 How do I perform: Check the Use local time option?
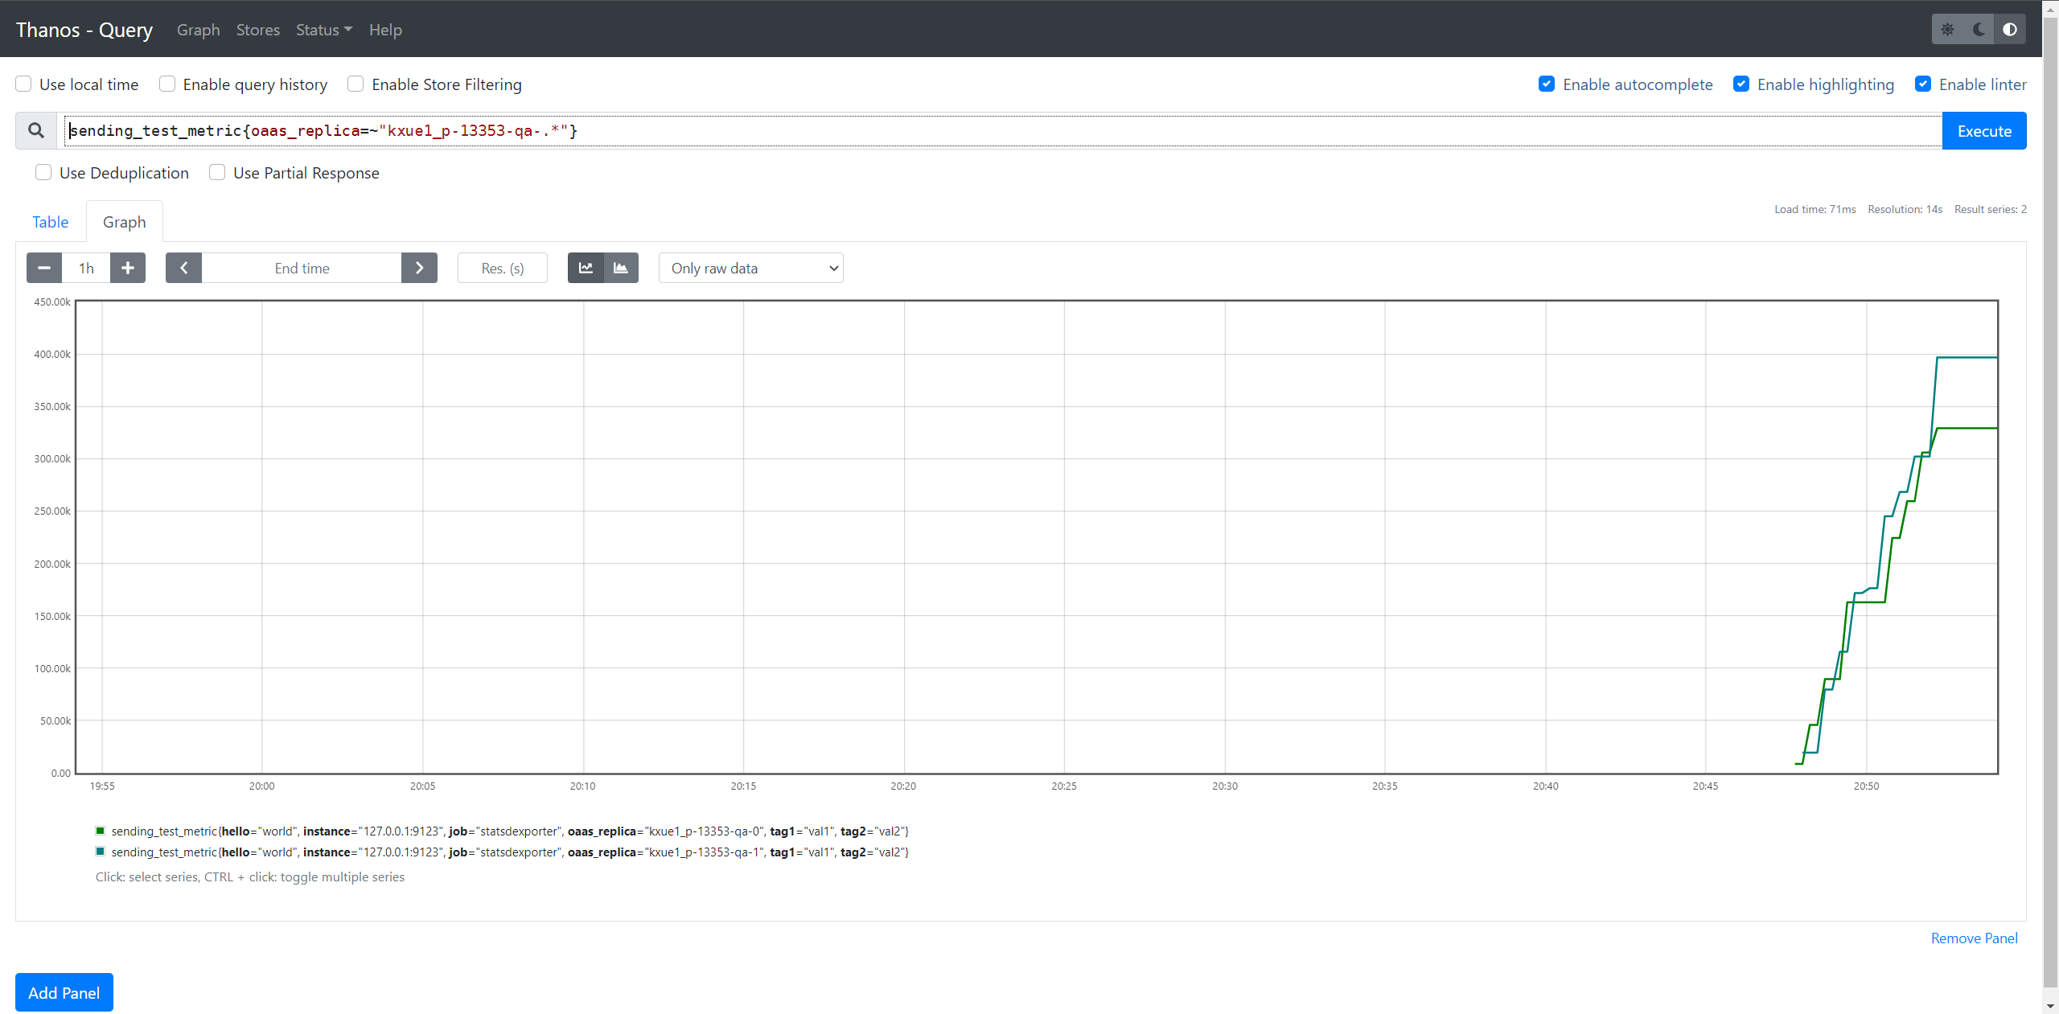[23, 84]
